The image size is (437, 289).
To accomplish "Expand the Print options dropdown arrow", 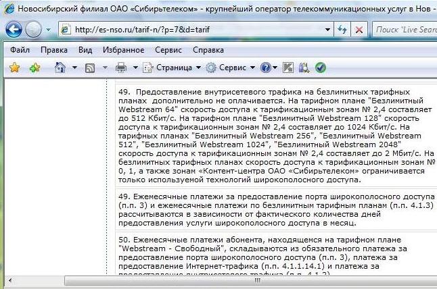I will (x=135, y=68).
